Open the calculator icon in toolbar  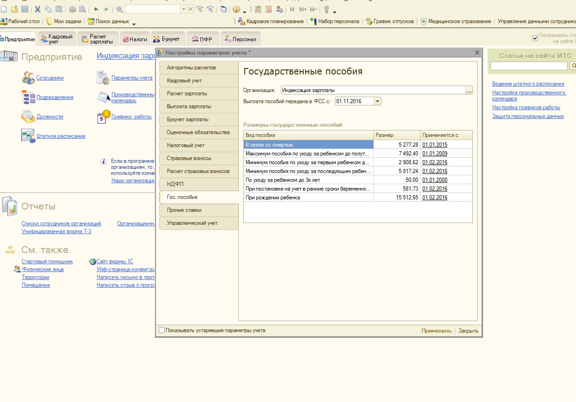click(x=258, y=9)
